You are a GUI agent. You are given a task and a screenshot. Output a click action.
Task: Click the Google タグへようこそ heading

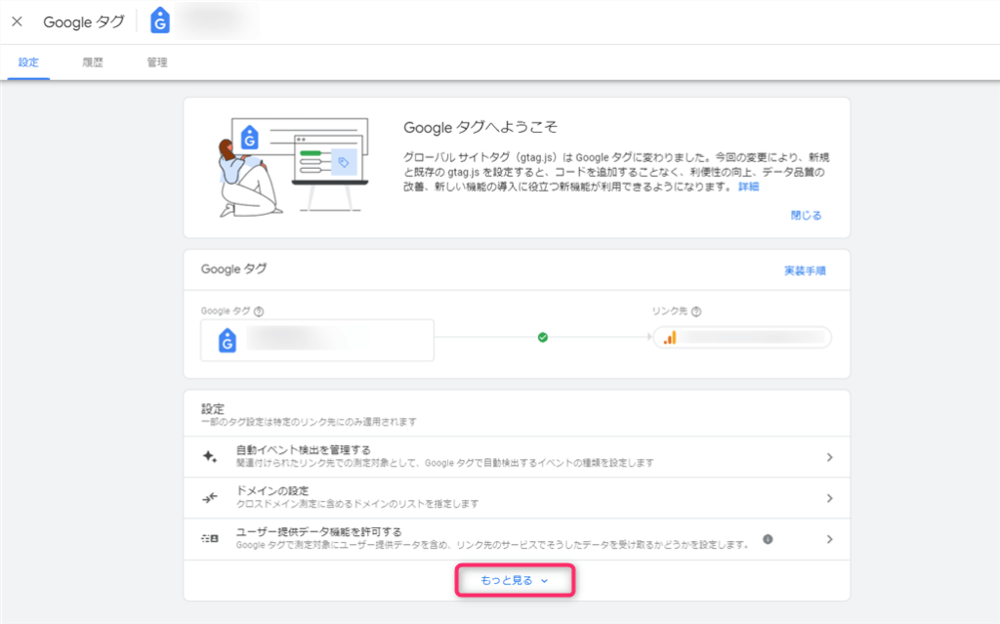pos(480,128)
